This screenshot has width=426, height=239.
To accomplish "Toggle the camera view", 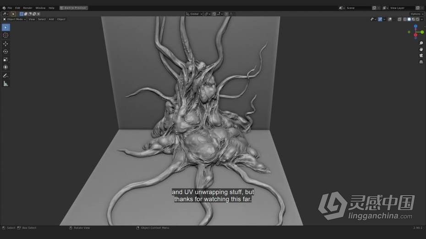I will (421, 56).
